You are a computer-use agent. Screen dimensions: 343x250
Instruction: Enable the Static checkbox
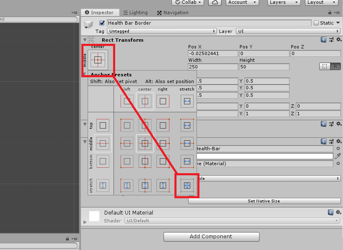316,23
